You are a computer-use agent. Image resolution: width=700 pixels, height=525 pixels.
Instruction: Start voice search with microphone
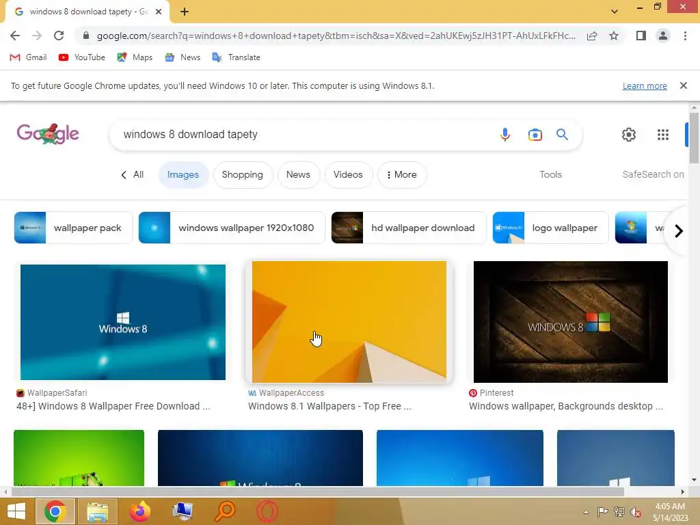pos(505,135)
